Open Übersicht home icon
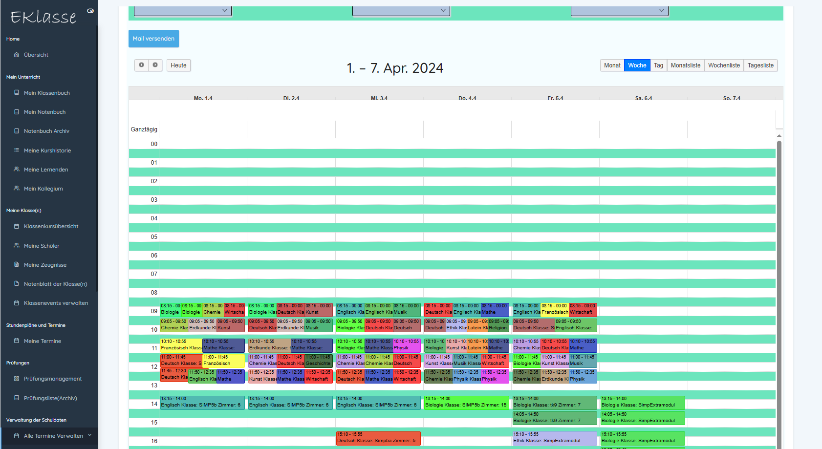Viewport: 822px width, 449px height. pyautogui.click(x=17, y=55)
